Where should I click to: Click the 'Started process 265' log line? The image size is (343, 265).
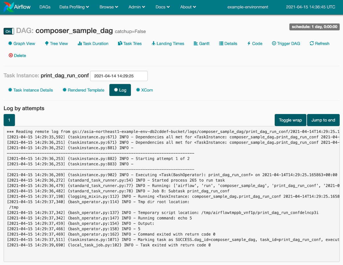click(116, 180)
